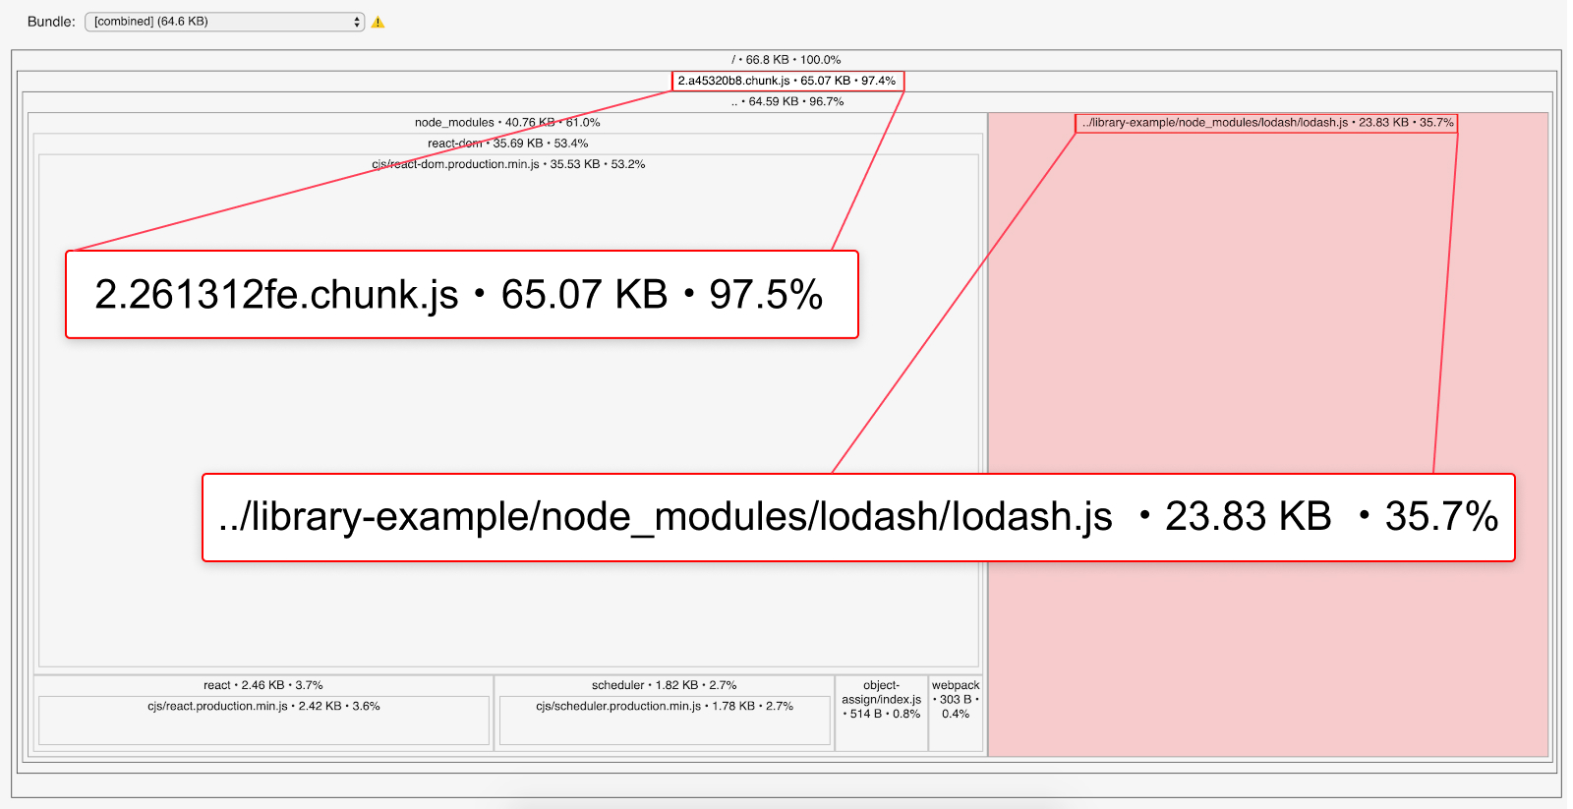1573x809 pixels.
Task: Click the small lodash.js label atop pink block
Action: [1266, 123]
